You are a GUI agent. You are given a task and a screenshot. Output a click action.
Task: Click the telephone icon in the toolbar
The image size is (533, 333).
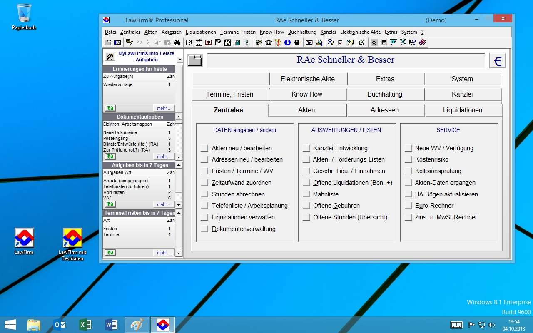pos(269,42)
